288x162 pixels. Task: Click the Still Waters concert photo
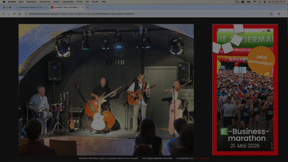coord(106,90)
